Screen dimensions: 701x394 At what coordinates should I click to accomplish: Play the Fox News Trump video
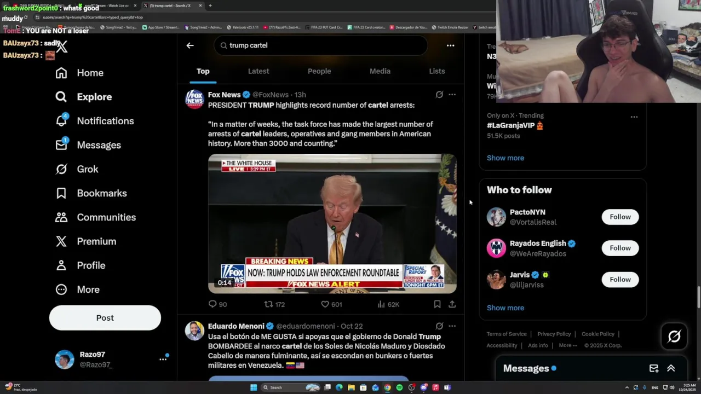[332, 224]
